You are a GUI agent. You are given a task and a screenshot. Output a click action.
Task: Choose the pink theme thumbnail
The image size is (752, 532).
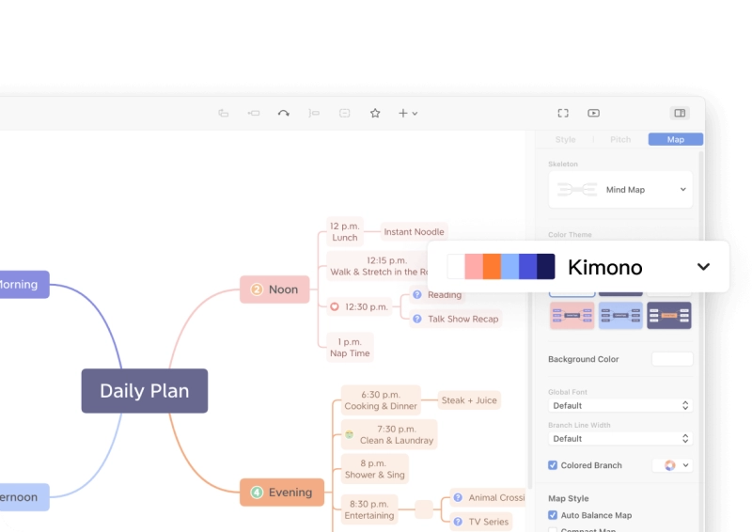click(x=572, y=315)
